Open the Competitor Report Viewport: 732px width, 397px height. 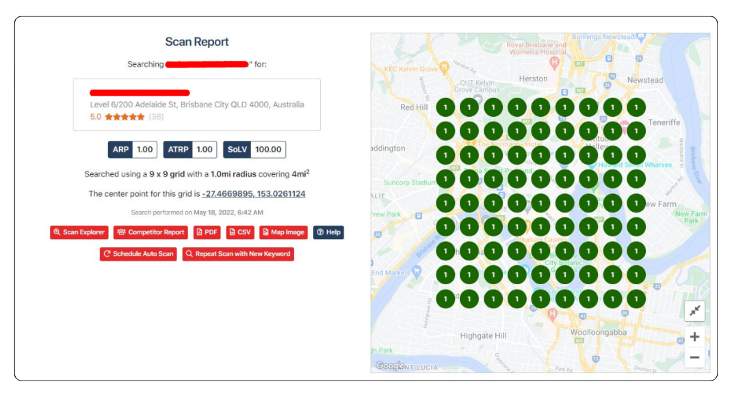(x=151, y=232)
